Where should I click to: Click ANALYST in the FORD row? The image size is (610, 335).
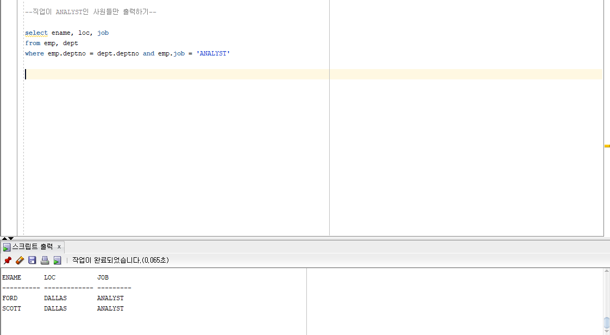coord(110,298)
